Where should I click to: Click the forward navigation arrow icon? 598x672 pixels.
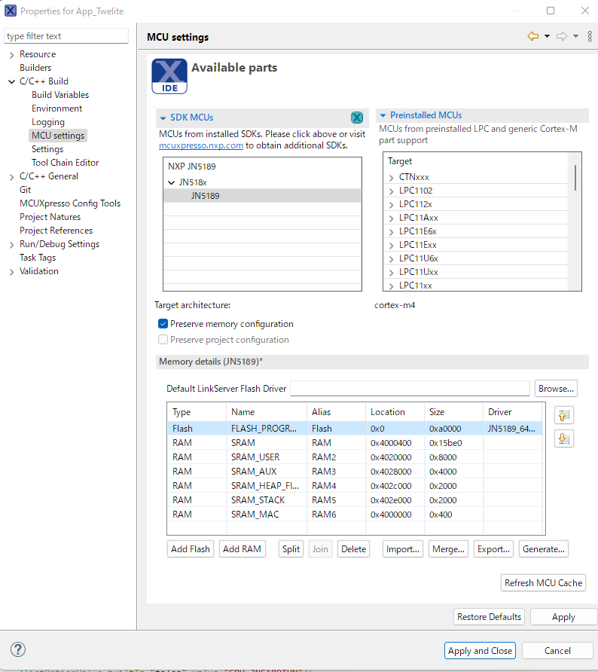coord(562,36)
